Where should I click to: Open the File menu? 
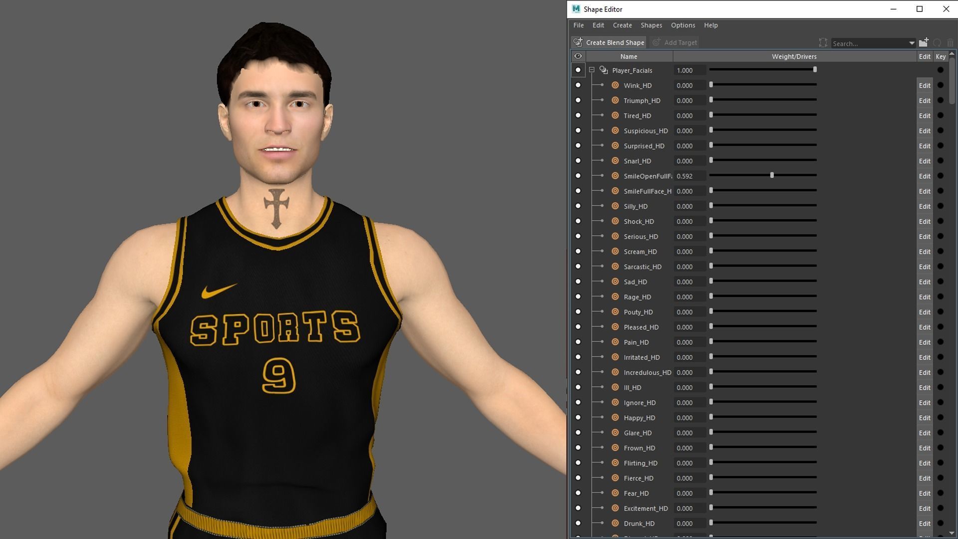click(578, 25)
